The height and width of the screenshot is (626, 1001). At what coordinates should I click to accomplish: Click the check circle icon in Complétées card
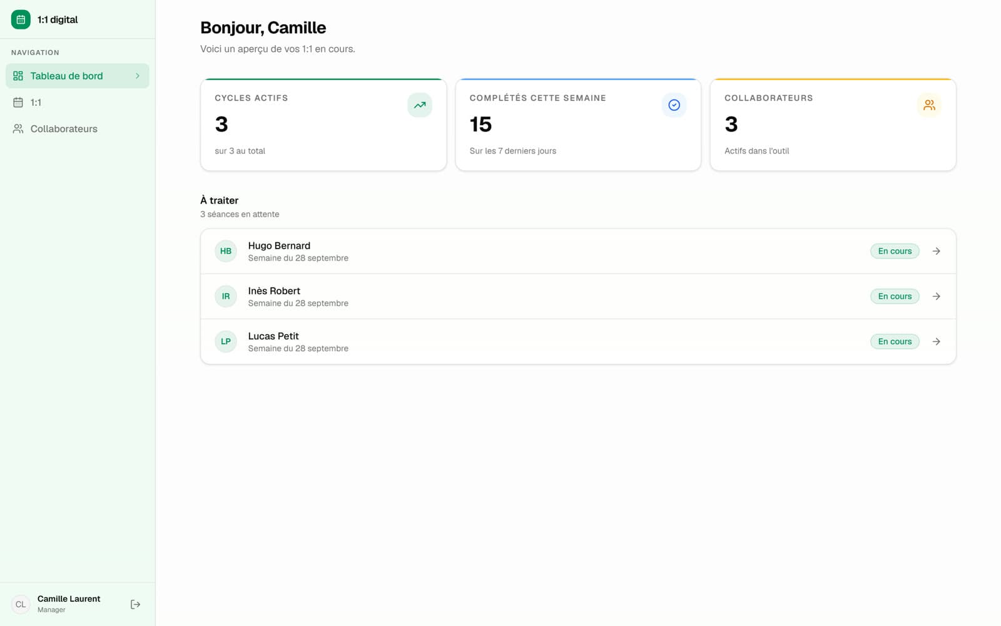[674, 105]
